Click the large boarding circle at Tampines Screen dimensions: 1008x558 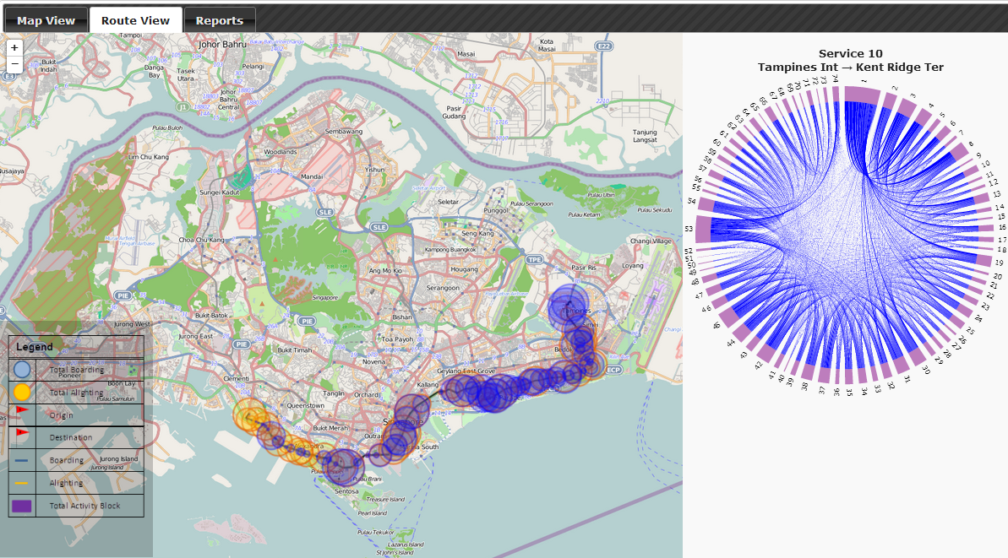[569, 303]
